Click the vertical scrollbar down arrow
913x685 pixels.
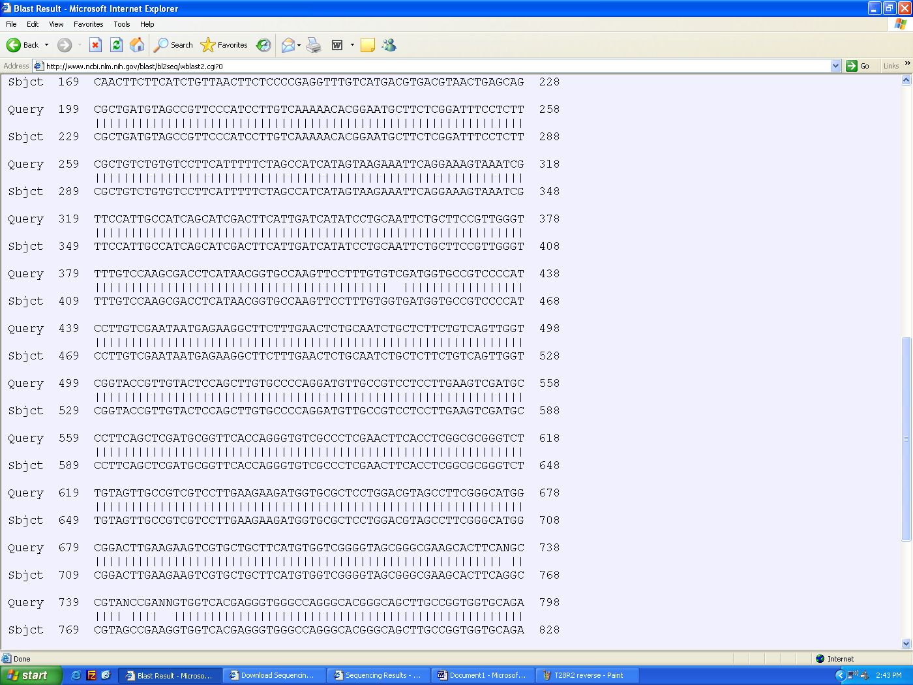[x=906, y=643]
